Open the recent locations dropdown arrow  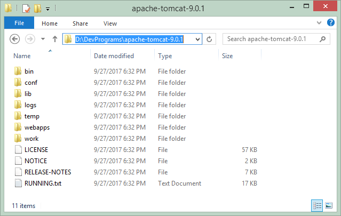tap(43, 39)
